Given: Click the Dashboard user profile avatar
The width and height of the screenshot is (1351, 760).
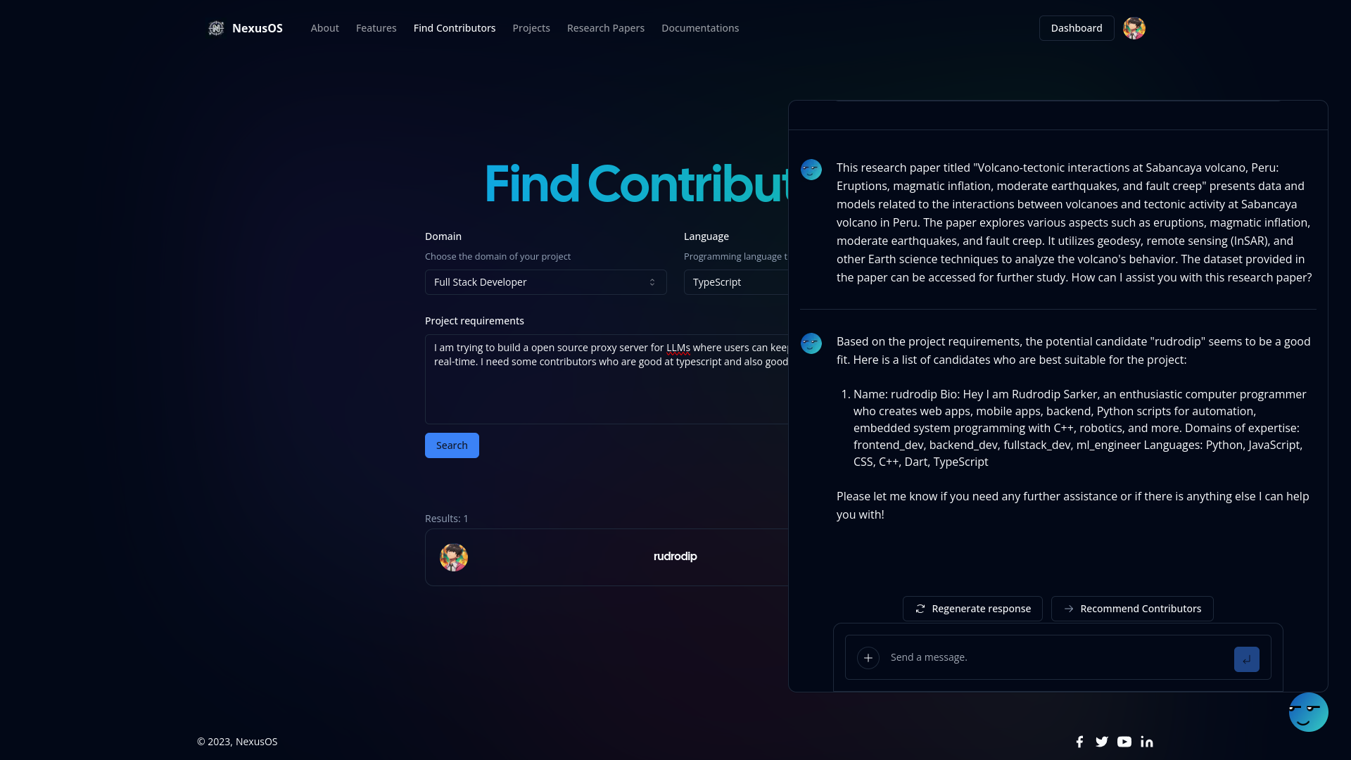Looking at the screenshot, I should click(x=1134, y=28).
